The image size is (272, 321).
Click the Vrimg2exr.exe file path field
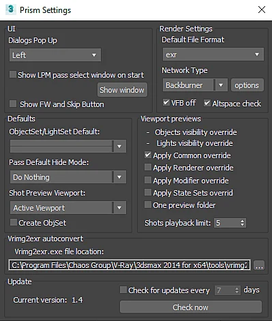point(130,265)
